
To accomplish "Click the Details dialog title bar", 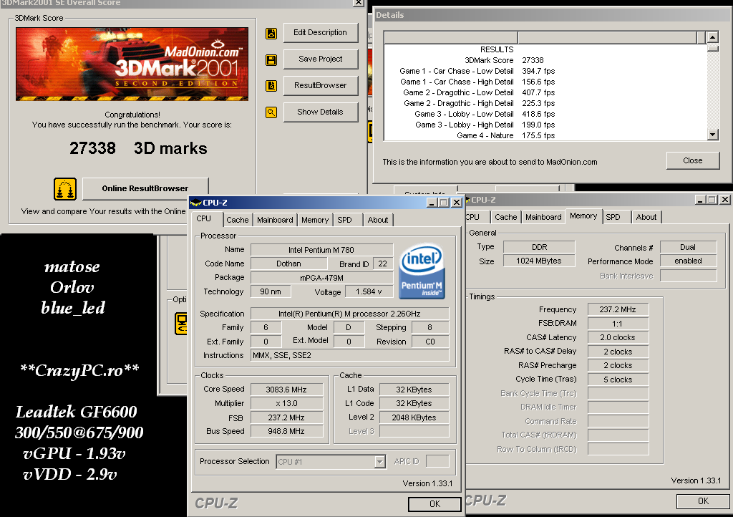I will pyautogui.click(x=553, y=15).
